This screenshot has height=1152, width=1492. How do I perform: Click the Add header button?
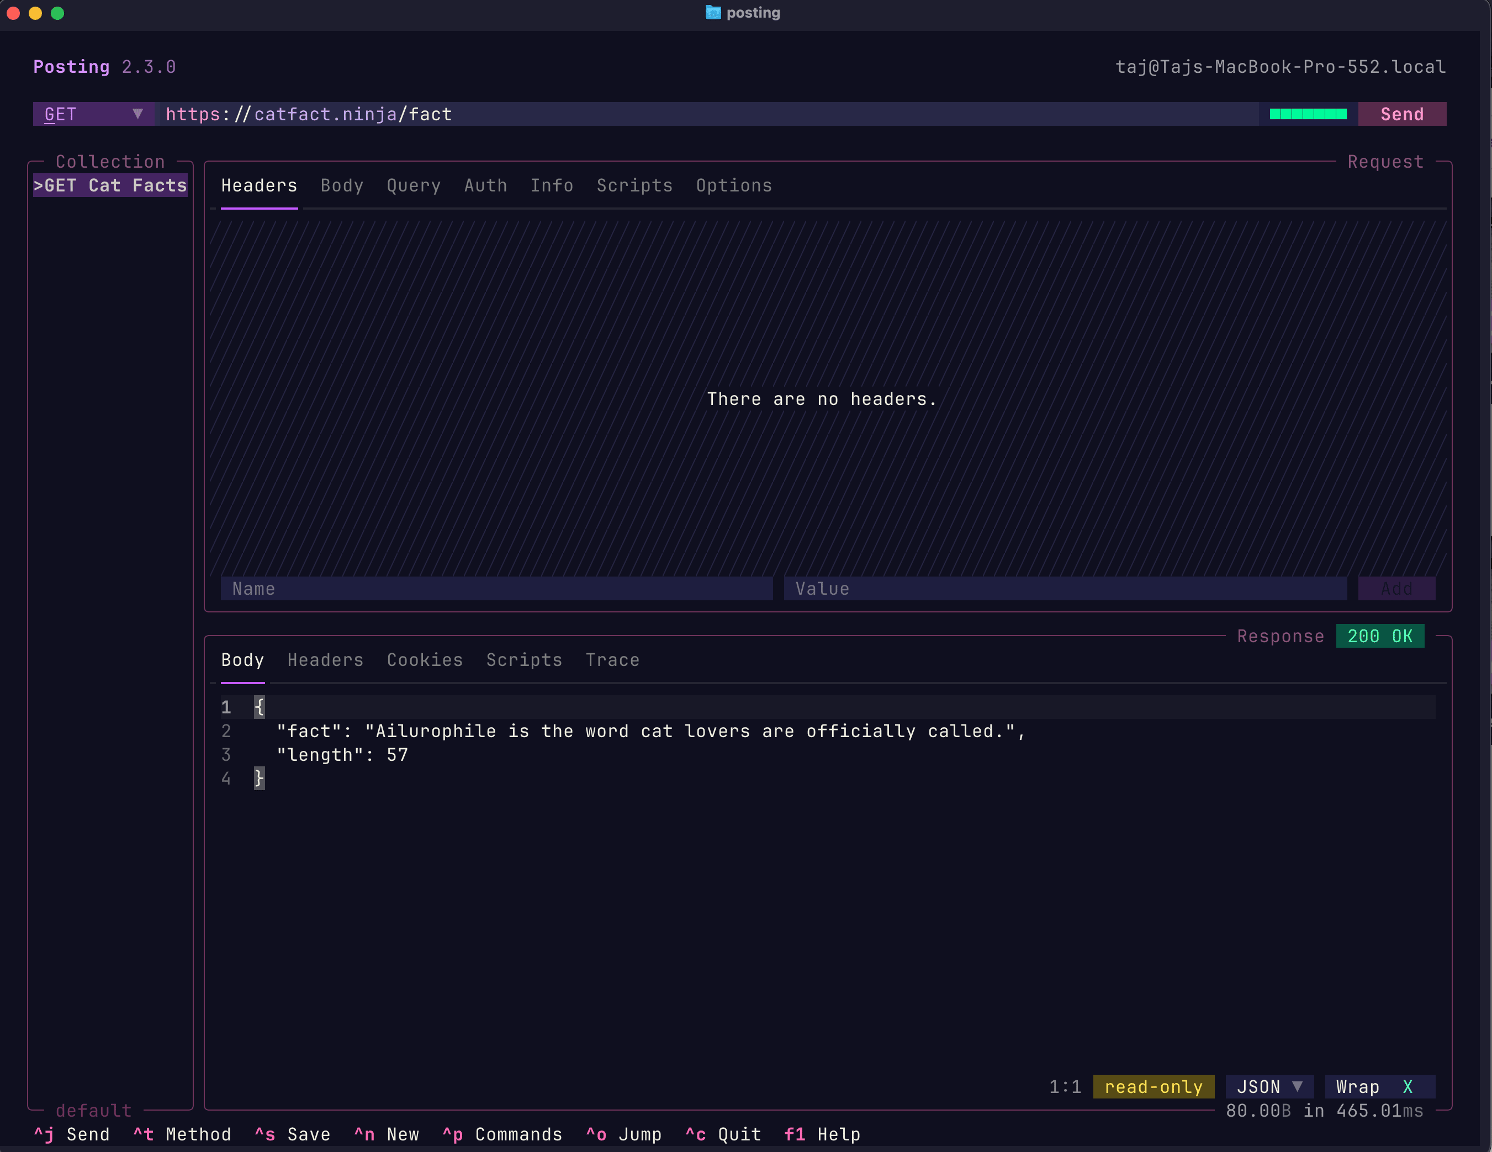point(1396,588)
